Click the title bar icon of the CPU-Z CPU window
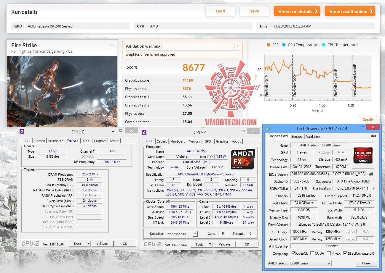Image resolution: width=385 pixels, height=273 pixels. (x=144, y=132)
